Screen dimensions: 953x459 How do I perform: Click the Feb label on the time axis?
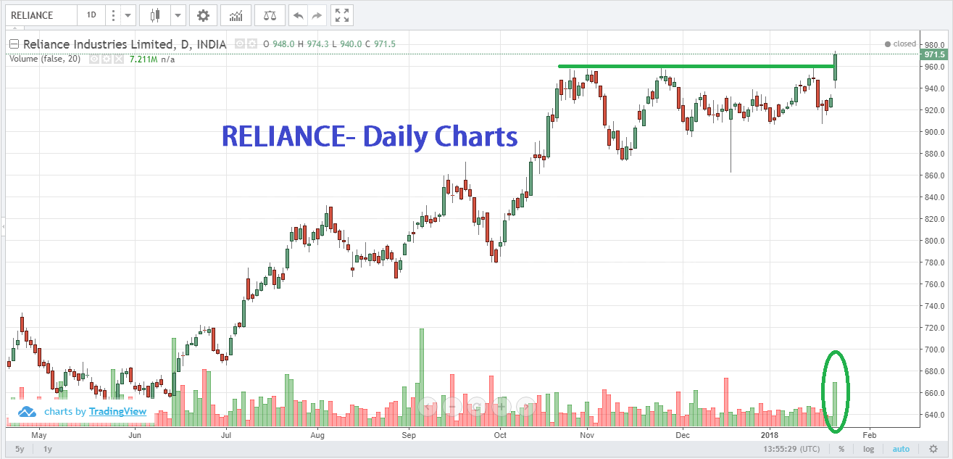click(869, 435)
